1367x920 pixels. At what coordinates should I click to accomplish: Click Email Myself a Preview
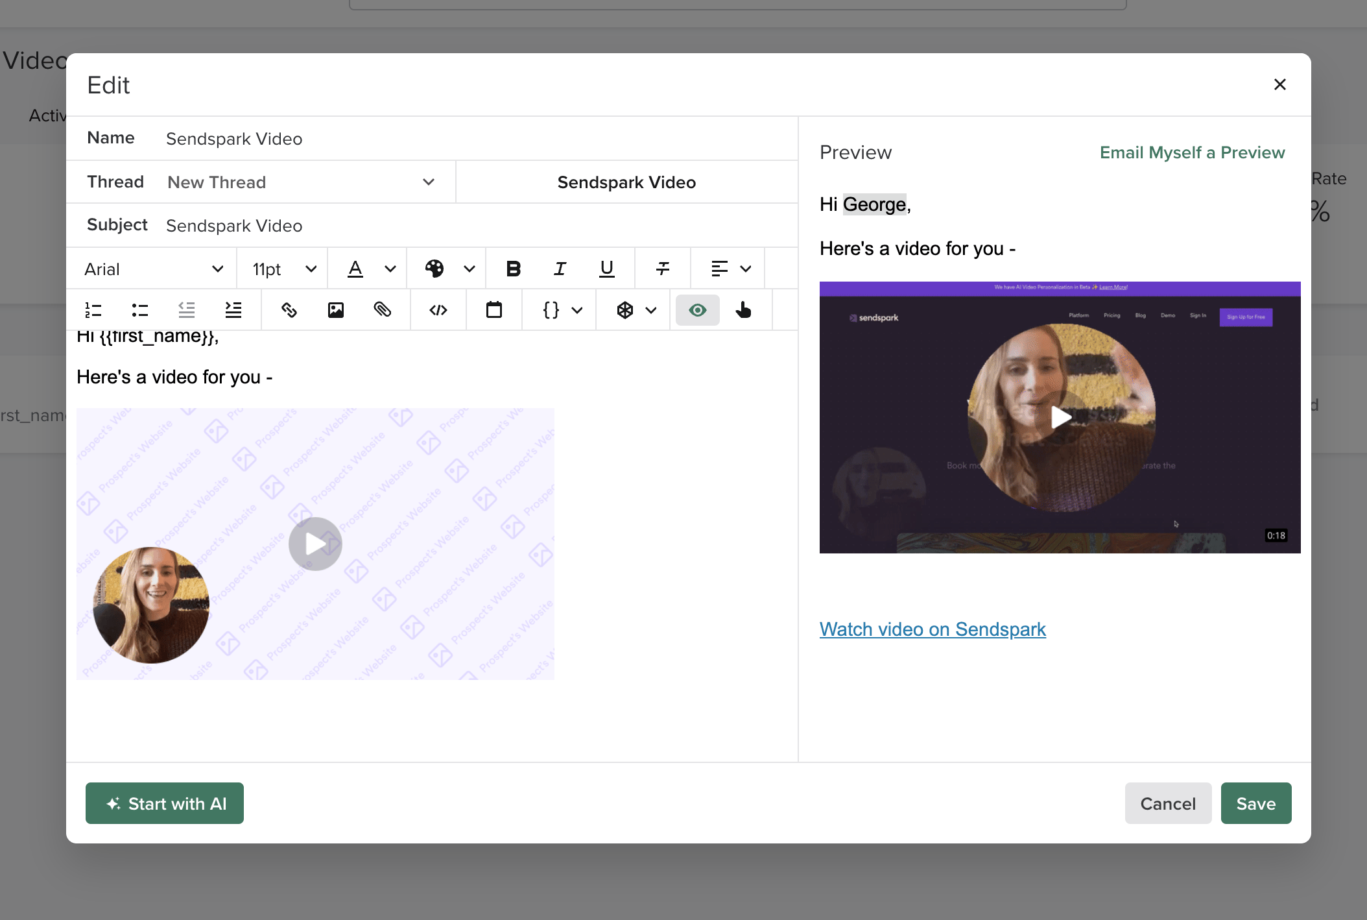pos(1192,152)
